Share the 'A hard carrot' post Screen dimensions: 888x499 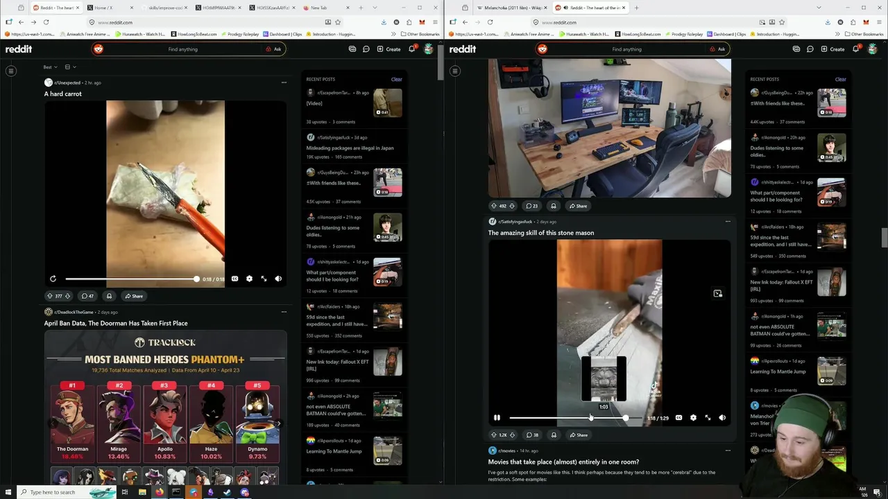[133, 296]
